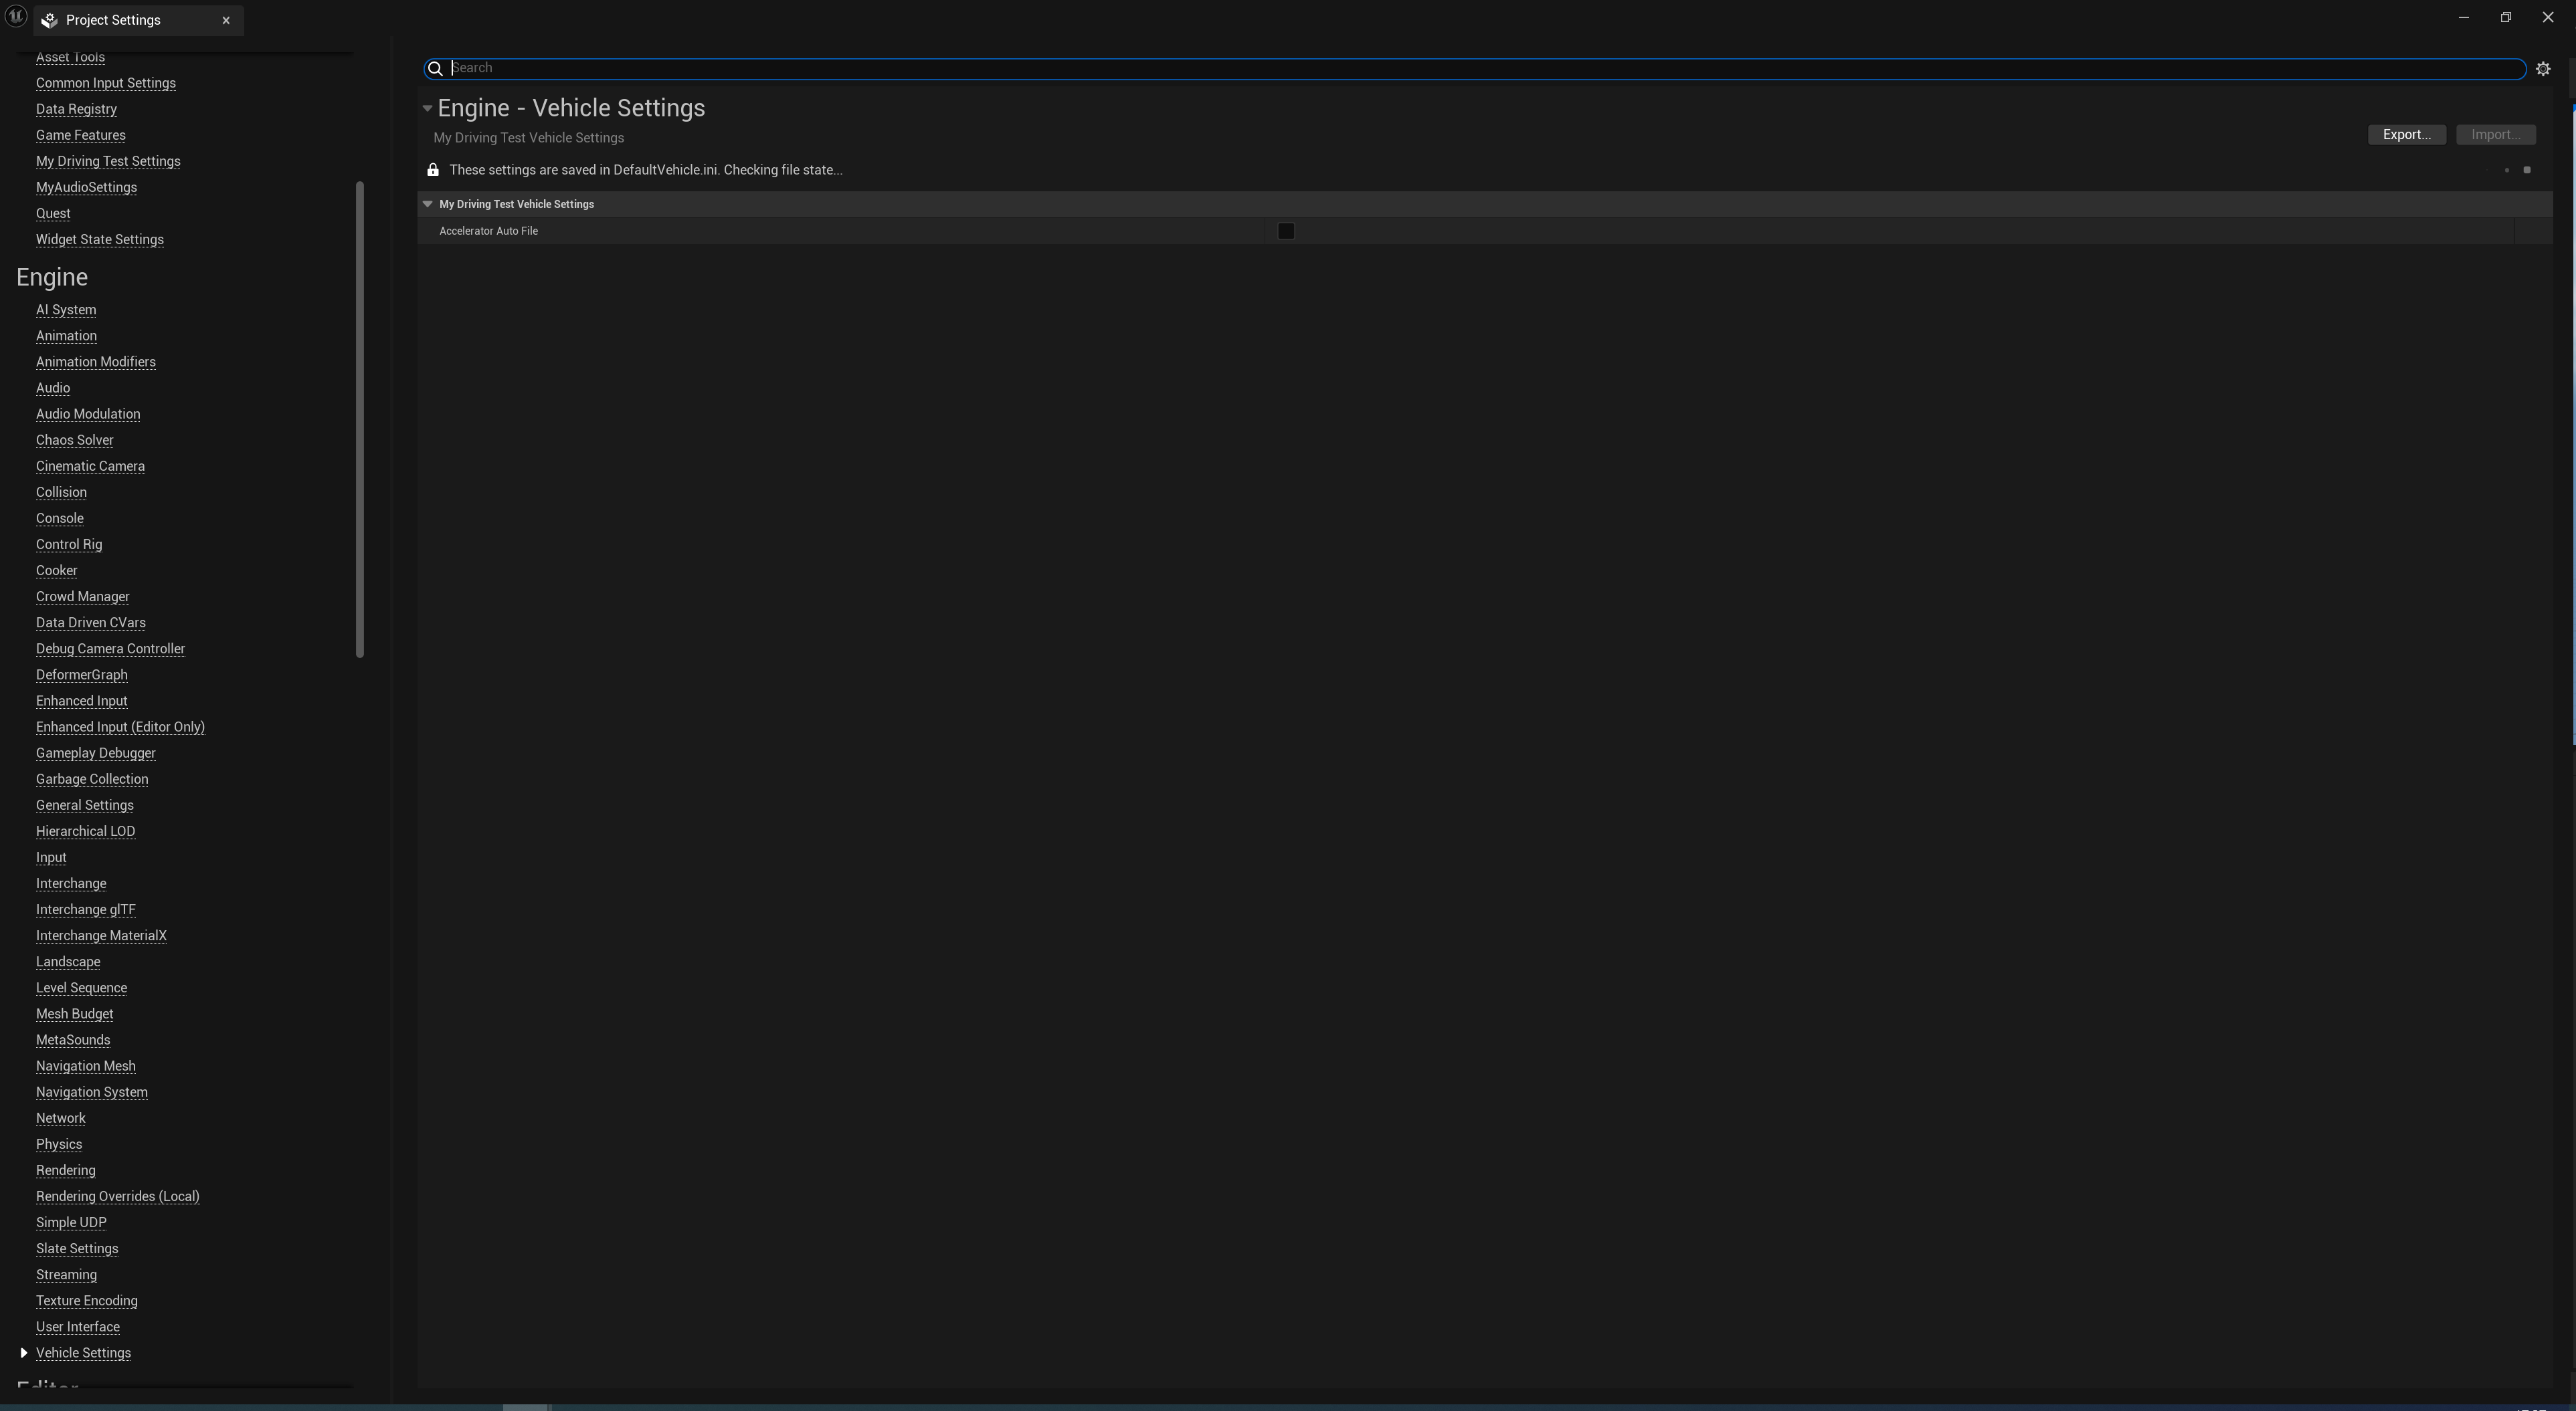
Task: Collapse My Driving Test Vehicle Settings category
Action: (x=427, y=204)
